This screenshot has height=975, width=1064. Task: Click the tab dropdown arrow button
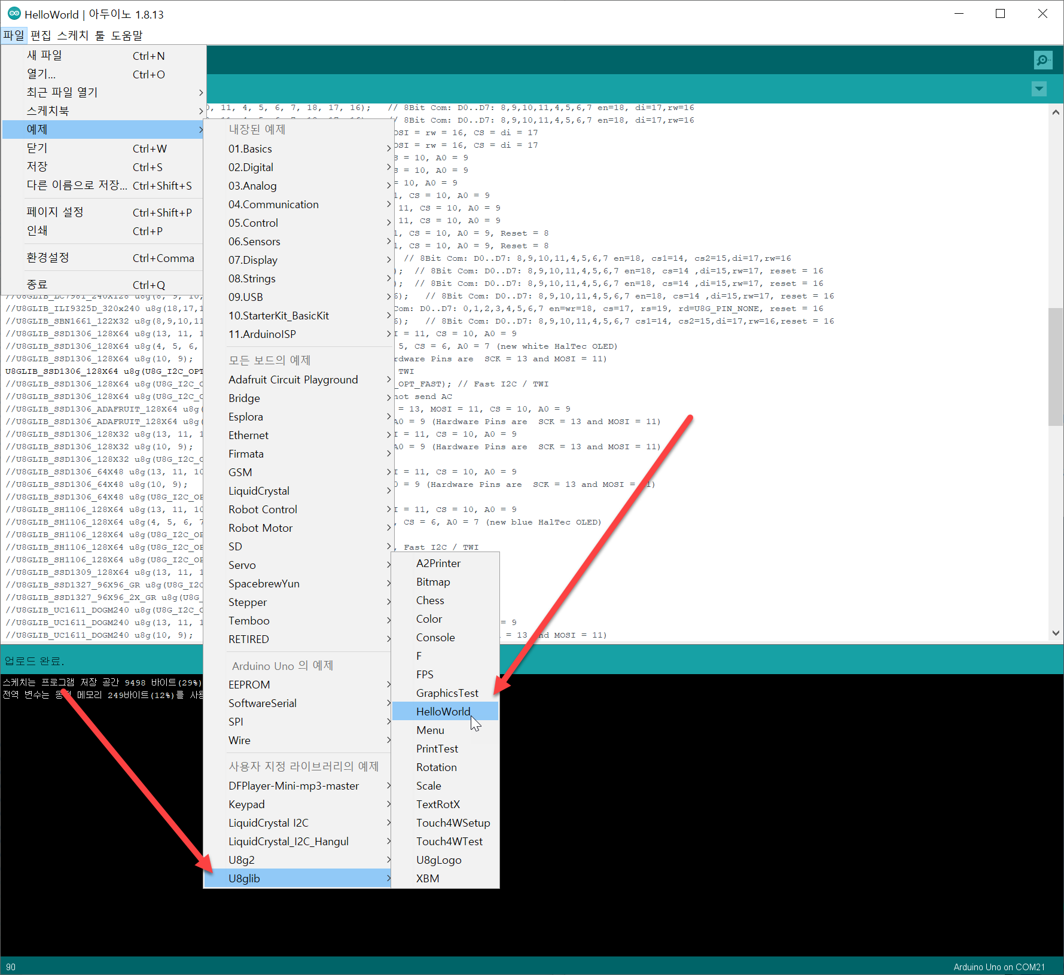pyautogui.click(x=1039, y=89)
